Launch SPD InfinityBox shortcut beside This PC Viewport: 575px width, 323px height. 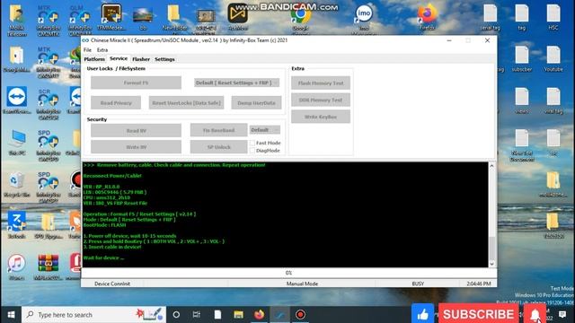tap(48, 145)
